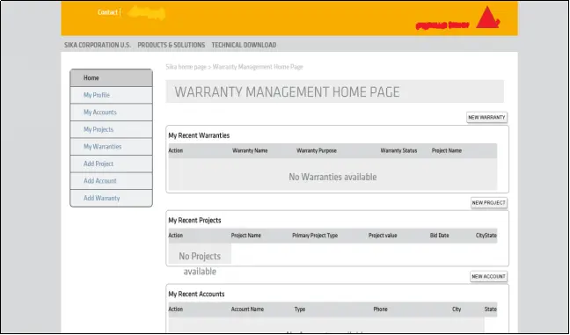570x335 pixels.
Task: Open My Accounts in sidebar
Action: [x=111, y=113]
